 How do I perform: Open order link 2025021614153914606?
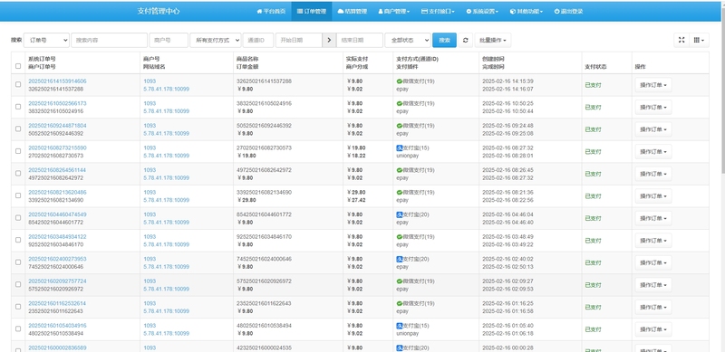57,81
